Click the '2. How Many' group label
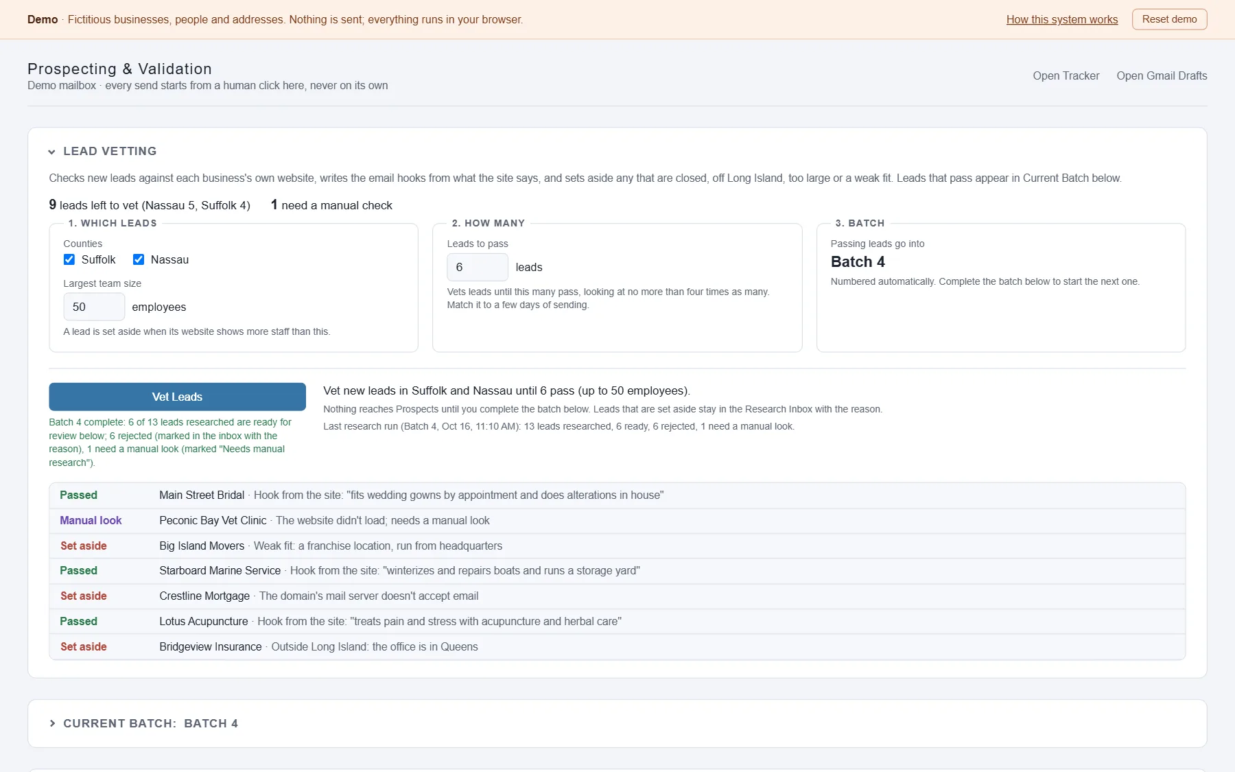The width and height of the screenshot is (1235, 772). (489, 223)
